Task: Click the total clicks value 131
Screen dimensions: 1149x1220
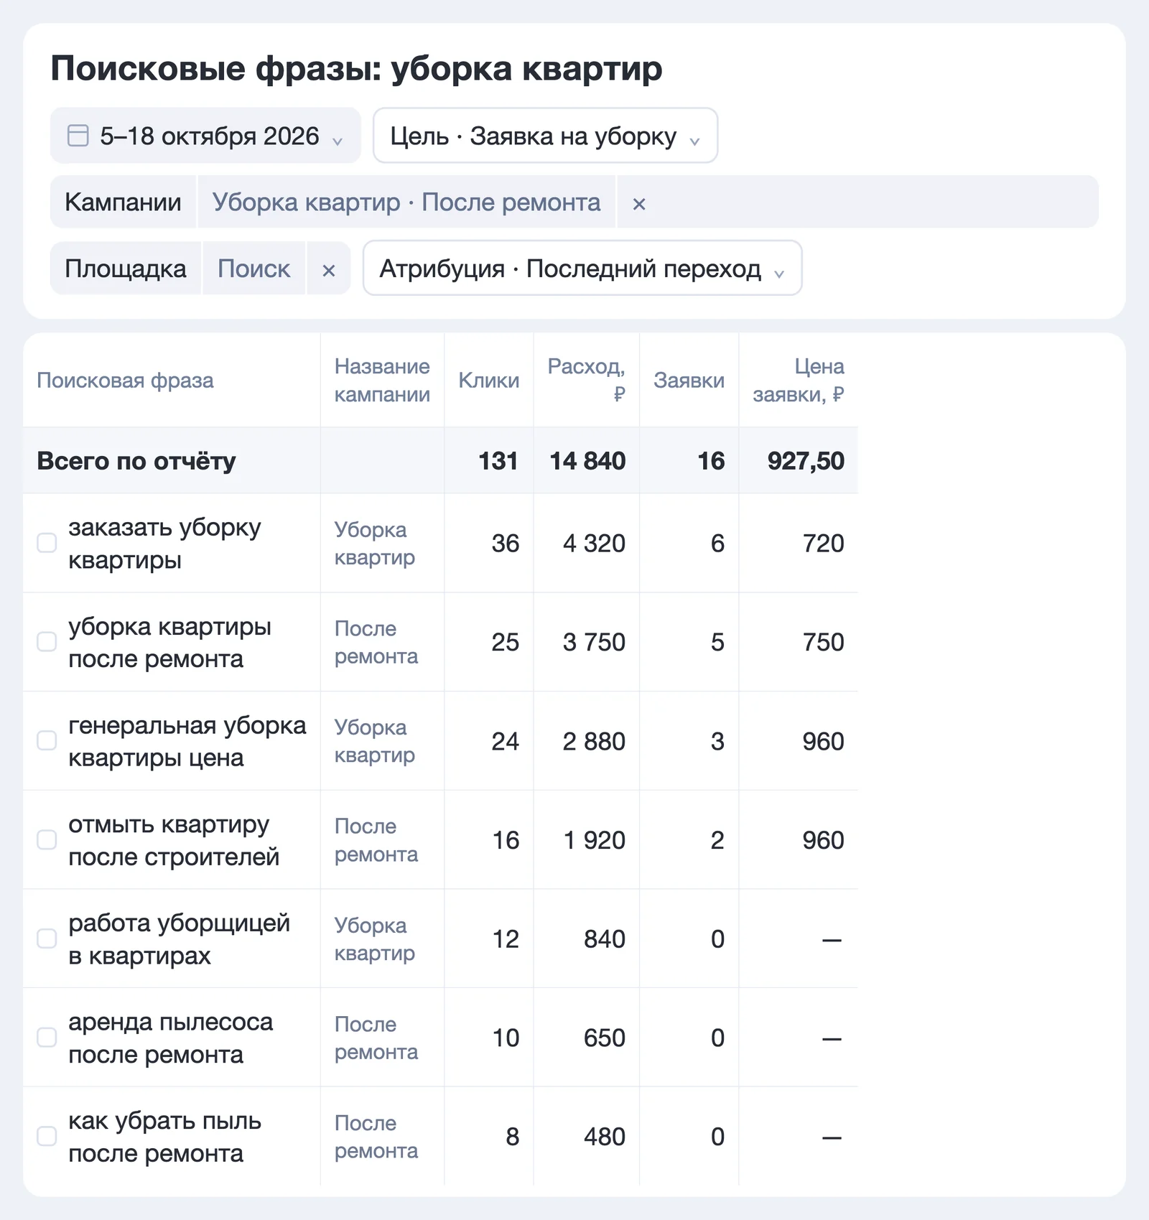Action: pos(498,461)
